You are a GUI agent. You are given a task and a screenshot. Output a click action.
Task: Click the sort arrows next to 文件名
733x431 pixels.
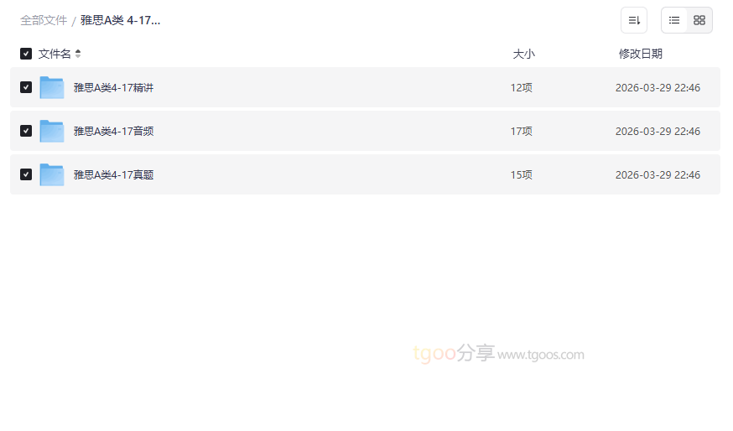[78, 54]
